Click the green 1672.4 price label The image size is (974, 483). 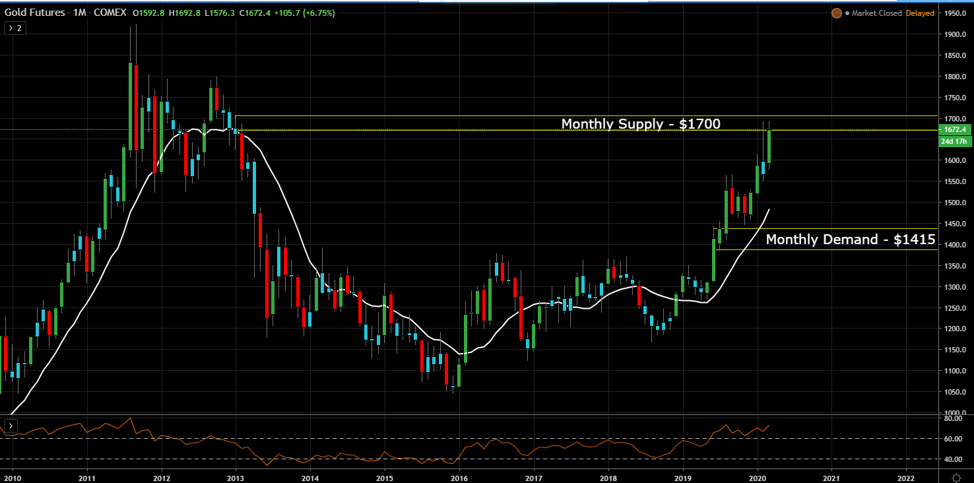(x=954, y=129)
